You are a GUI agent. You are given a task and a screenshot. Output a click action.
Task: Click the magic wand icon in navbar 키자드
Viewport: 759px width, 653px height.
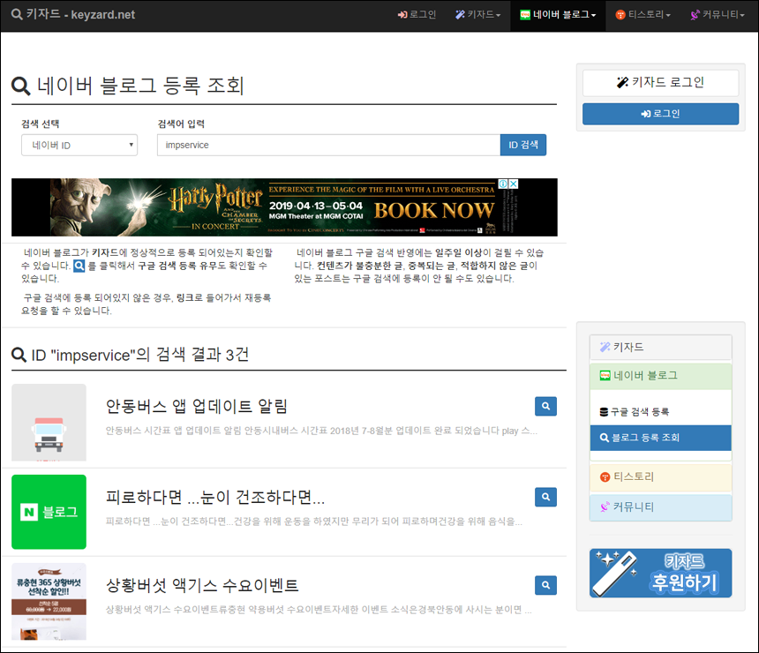pyautogui.click(x=460, y=14)
